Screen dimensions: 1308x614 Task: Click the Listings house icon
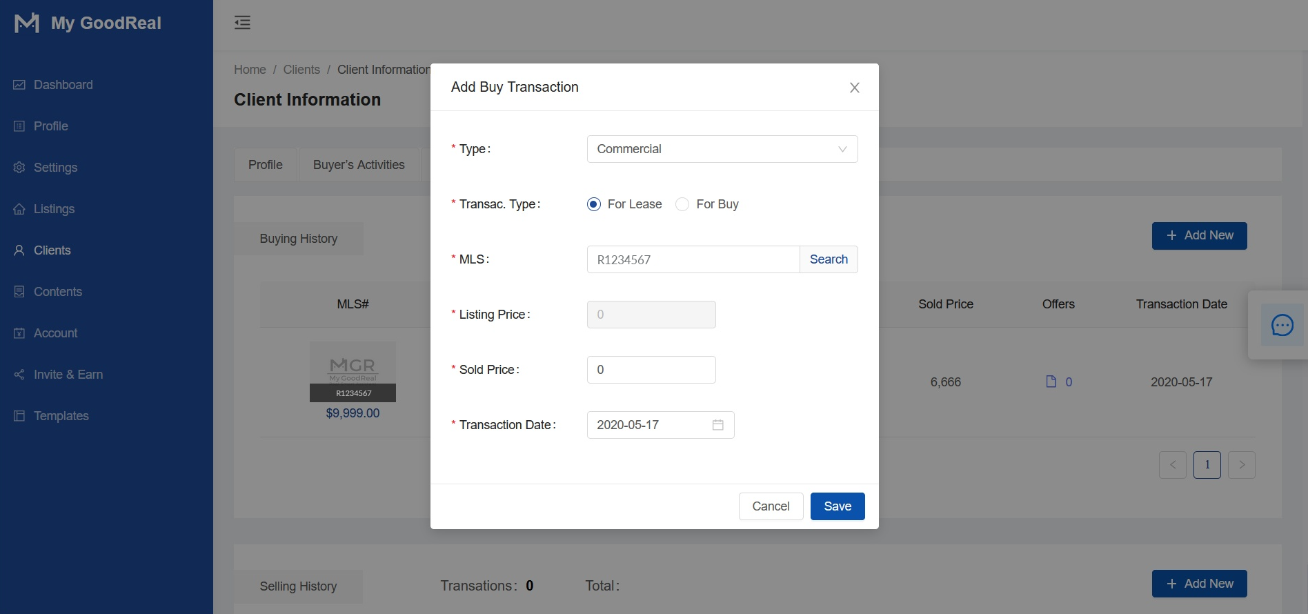(19, 209)
